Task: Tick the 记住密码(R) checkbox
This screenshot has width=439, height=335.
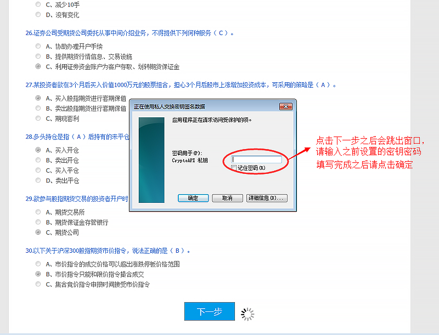Action: pyautogui.click(x=234, y=168)
